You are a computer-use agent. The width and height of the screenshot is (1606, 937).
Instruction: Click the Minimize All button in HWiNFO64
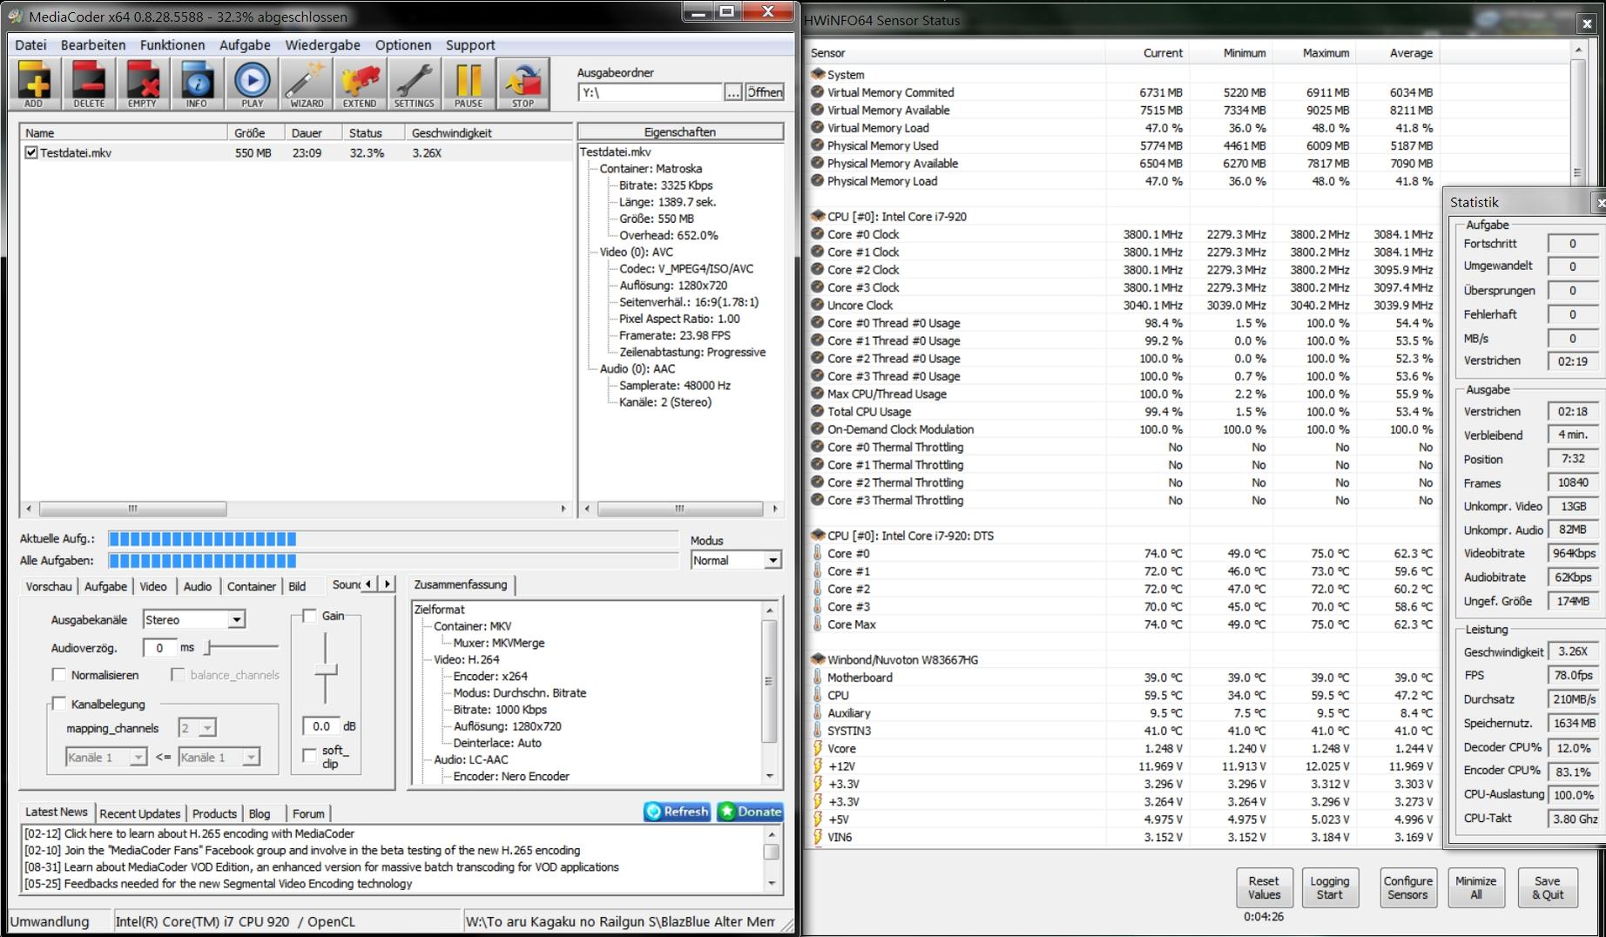[1476, 887]
